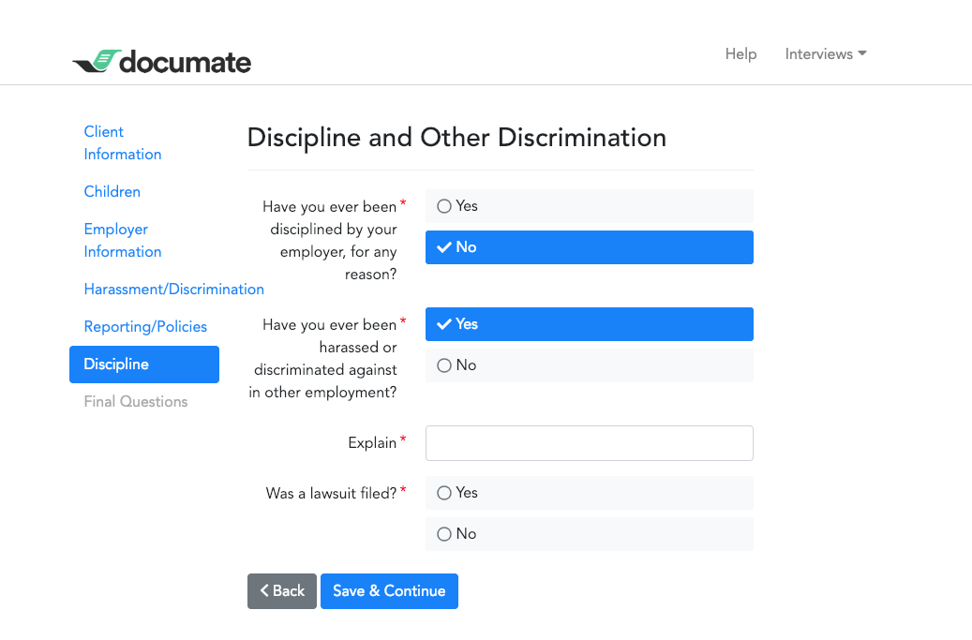Go to Reporting/Policies section
This screenshot has height=640, width=972.
click(145, 326)
